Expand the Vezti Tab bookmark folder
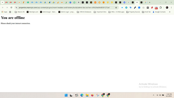Image resolution: width=174 pixels, height=98 pixels. pyautogui.click(x=146, y=12)
